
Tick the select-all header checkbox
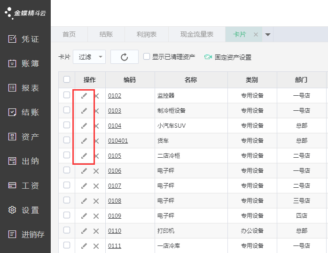(x=67, y=79)
